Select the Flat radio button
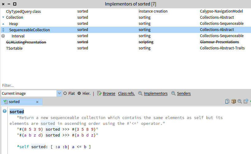The height and width of the screenshot is (154, 251). click(65, 93)
